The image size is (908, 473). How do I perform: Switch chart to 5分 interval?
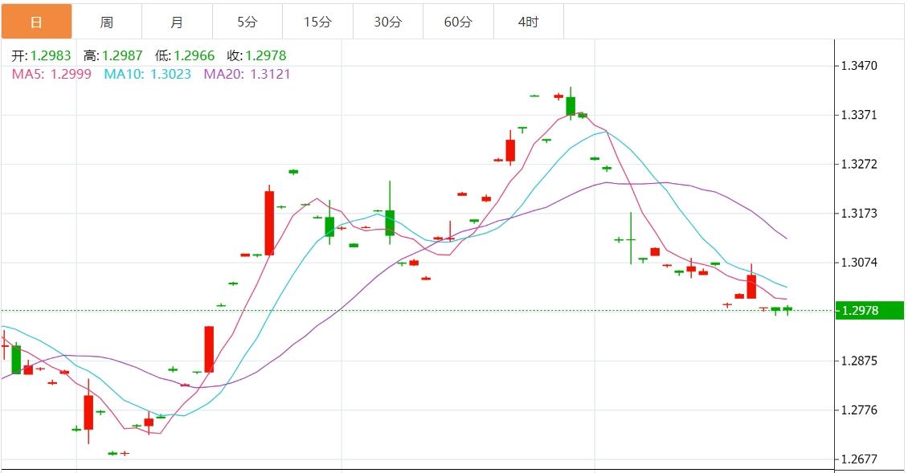point(247,22)
